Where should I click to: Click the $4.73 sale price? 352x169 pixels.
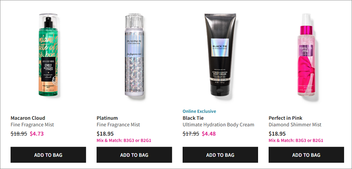[37, 134]
